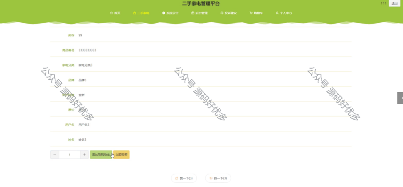Viewport: 403px width, 187px height.
Task: Click the 投诉建议 headset icon
Action: click(x=222, y=13)
